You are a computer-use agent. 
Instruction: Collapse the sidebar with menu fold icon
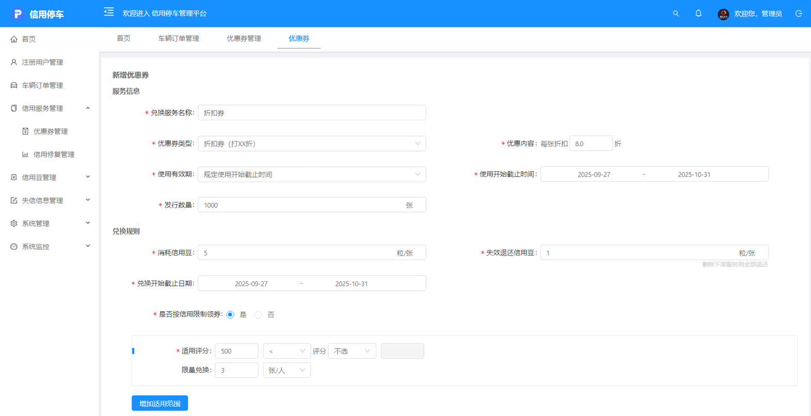click(108, 12)
